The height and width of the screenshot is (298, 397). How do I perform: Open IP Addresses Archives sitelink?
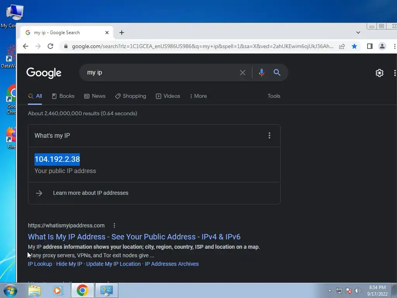[x=172, y=264]
